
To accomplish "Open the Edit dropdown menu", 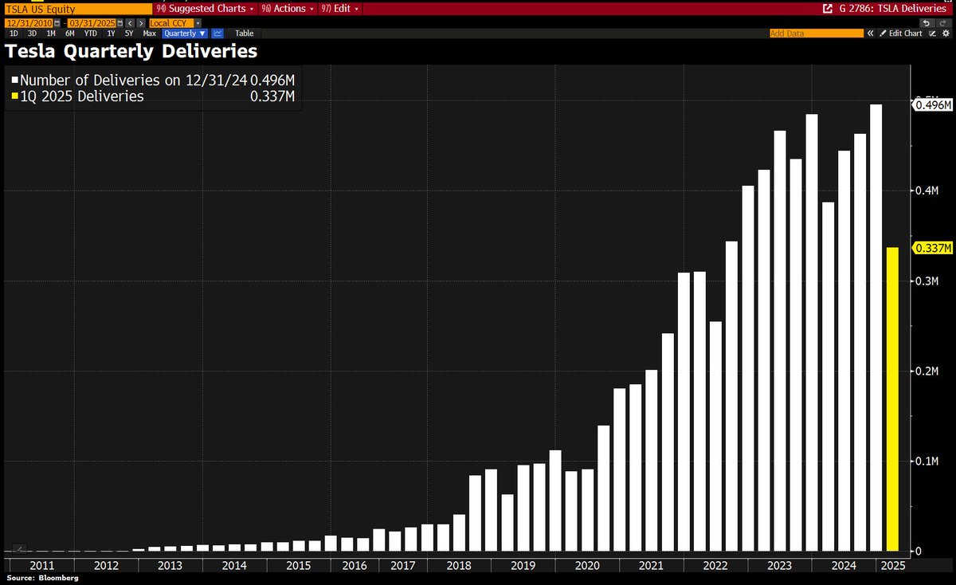I will point(340,9).
